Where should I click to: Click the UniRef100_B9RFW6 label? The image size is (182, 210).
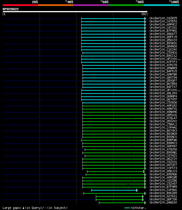tap(163, 140)
